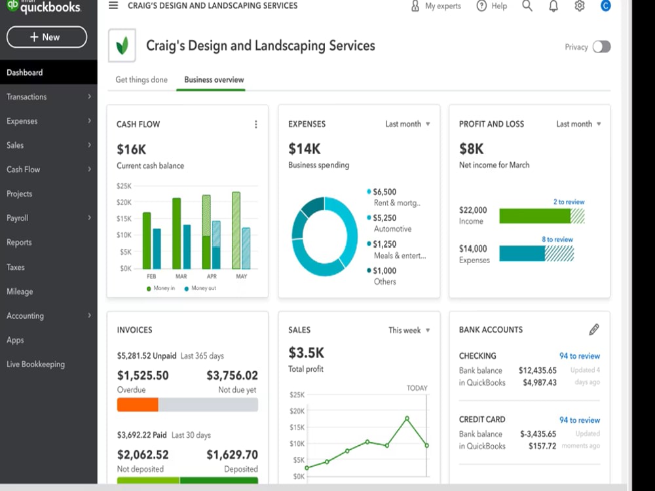Click the New button
Viewport: 655px width, 491px height.
(x=47, y=37)
